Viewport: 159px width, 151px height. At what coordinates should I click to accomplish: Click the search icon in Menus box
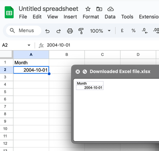click(12, 30)
